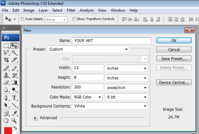This screenshot has height=134, width=199.
Task: Open the Layer menu
Action: pos(43,10)
